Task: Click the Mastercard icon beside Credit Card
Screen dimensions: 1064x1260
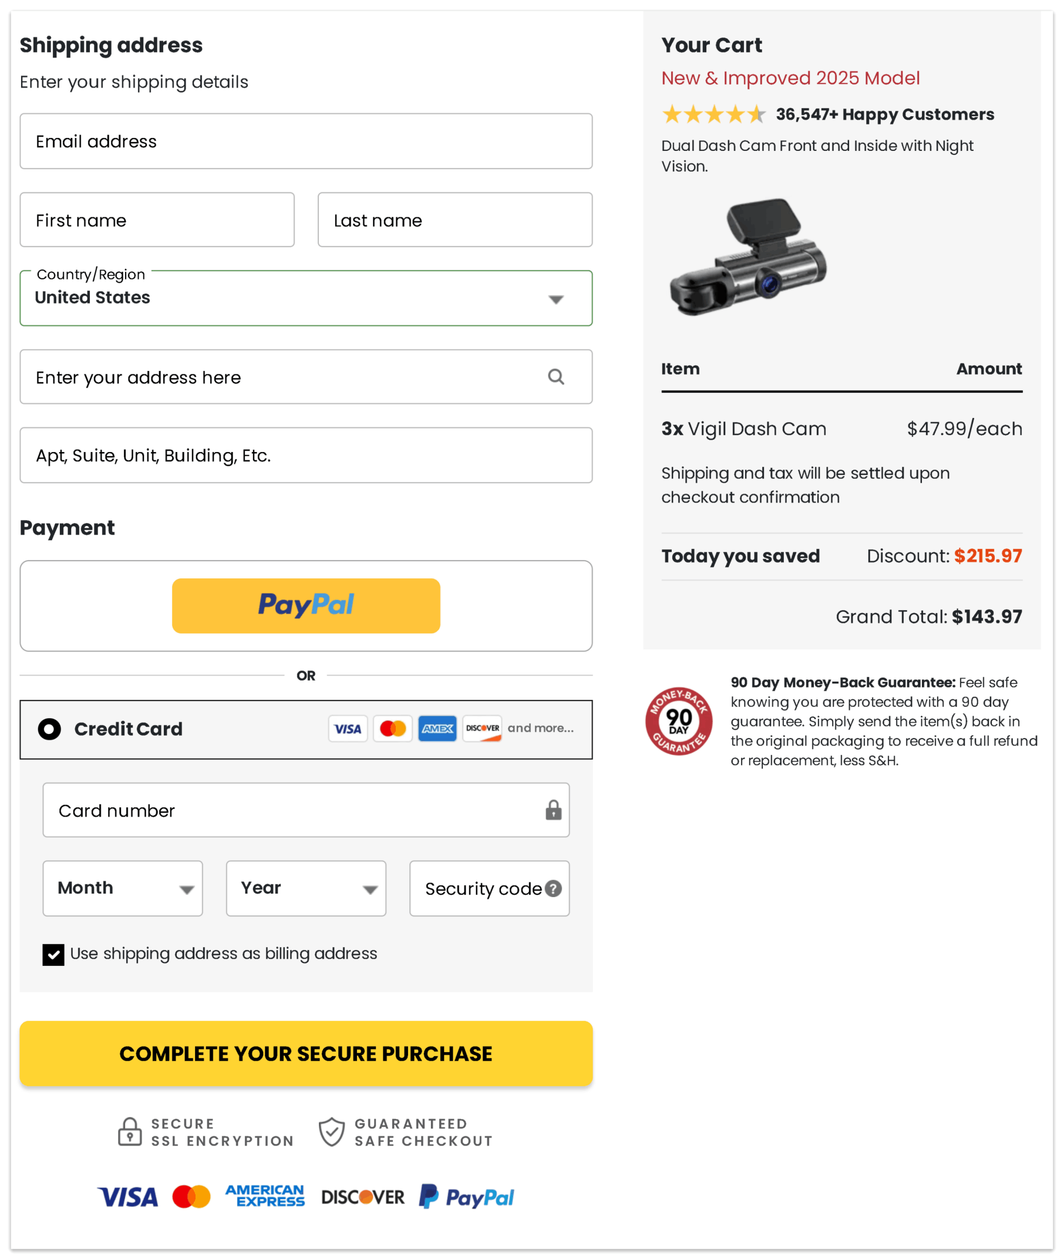Action: coord(393,729)
